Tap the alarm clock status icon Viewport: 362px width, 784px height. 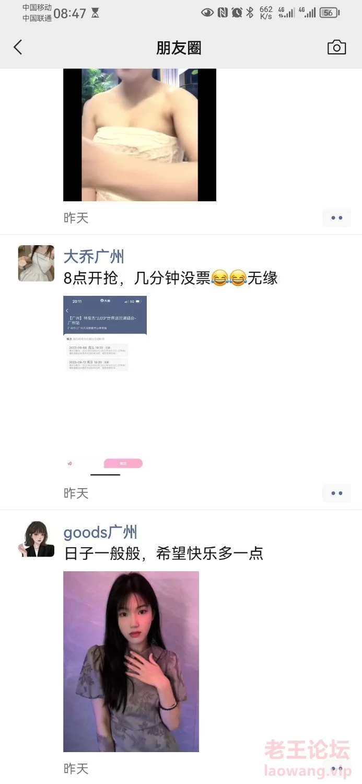(x=237, y=13)
